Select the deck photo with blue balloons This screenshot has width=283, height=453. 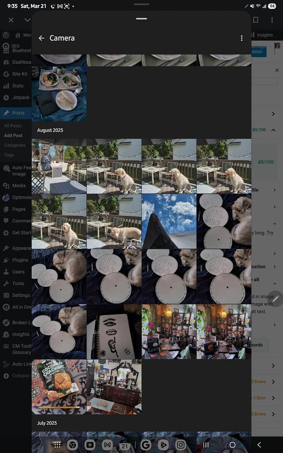[x=59, y=166]
